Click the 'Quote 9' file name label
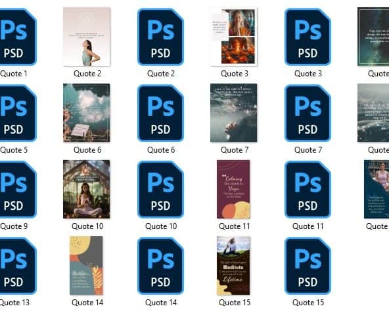The width and height of the screenshot is (389, 327). click(14, 226)
